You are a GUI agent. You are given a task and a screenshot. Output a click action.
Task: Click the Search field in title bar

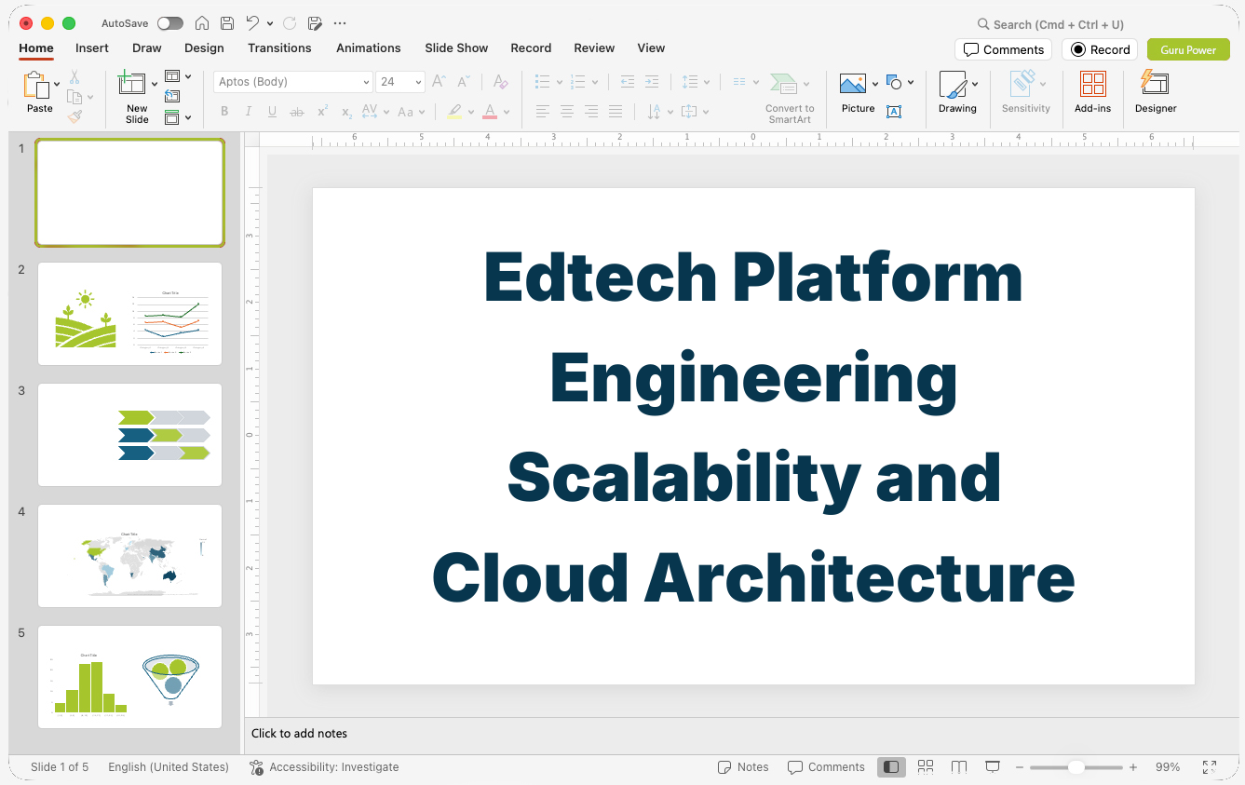tap(1050, 24)
